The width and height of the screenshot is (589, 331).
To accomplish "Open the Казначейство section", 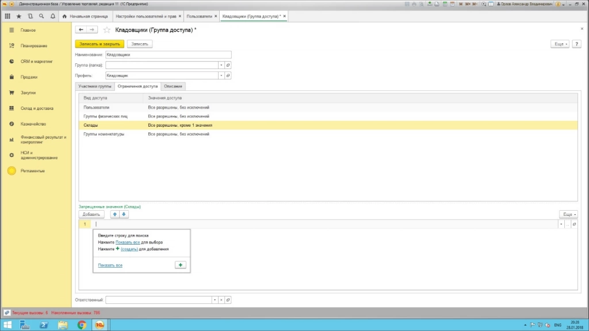I will (x=33, y=124).
